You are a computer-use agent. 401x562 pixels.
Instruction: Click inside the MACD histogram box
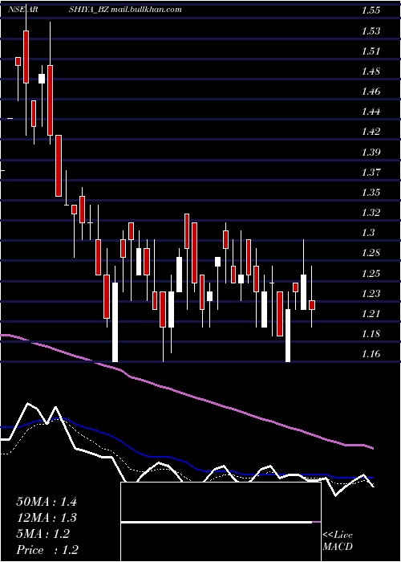(221, 522)
